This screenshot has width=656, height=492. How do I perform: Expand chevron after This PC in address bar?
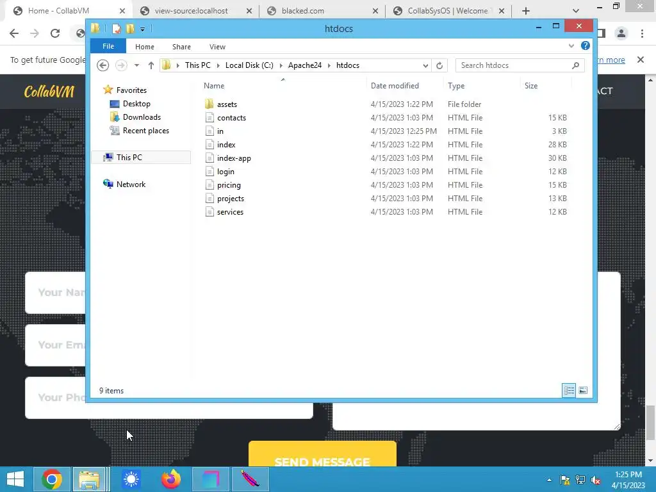pyautogui.click(x=218, y=65)
